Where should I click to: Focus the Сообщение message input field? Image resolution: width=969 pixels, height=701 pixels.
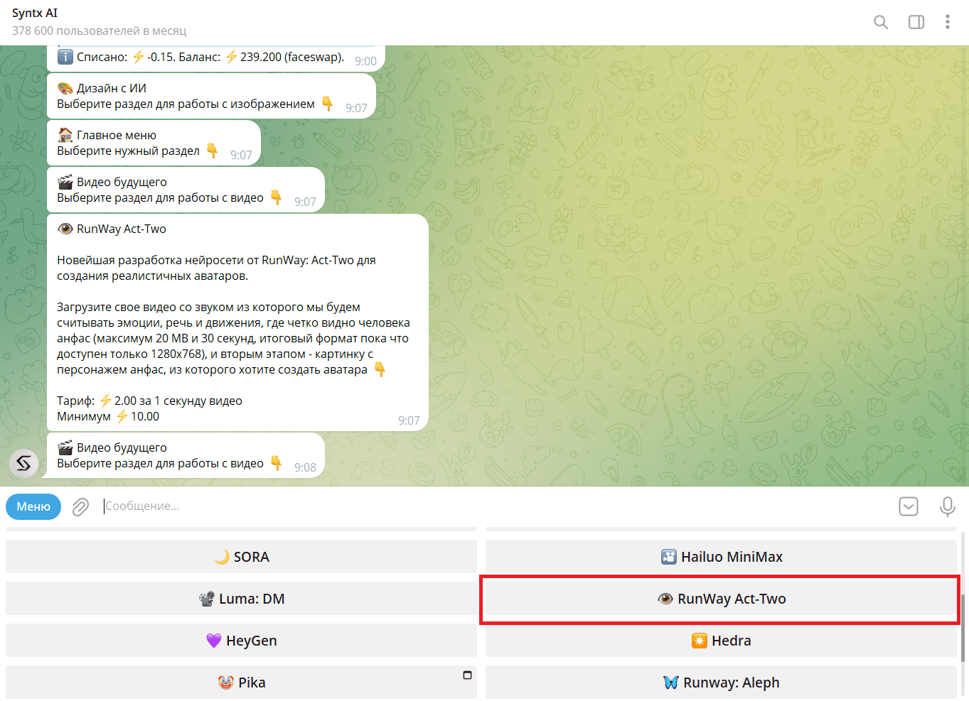(494, 506)
